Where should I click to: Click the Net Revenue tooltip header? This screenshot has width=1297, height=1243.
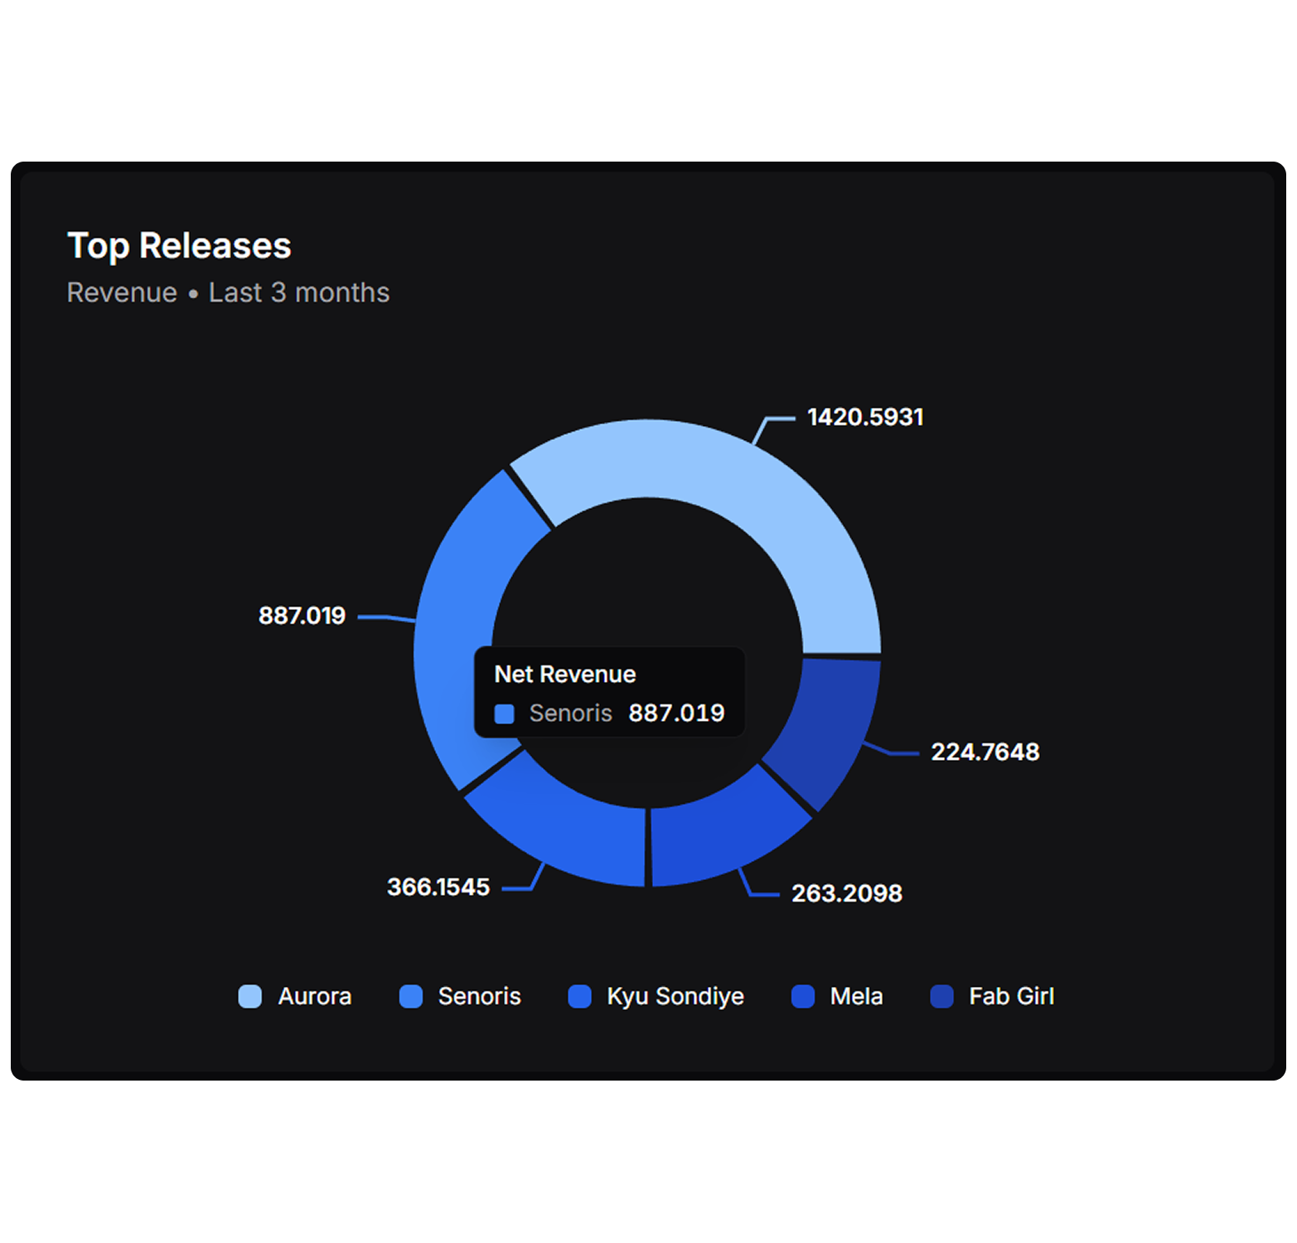(564, 674)
